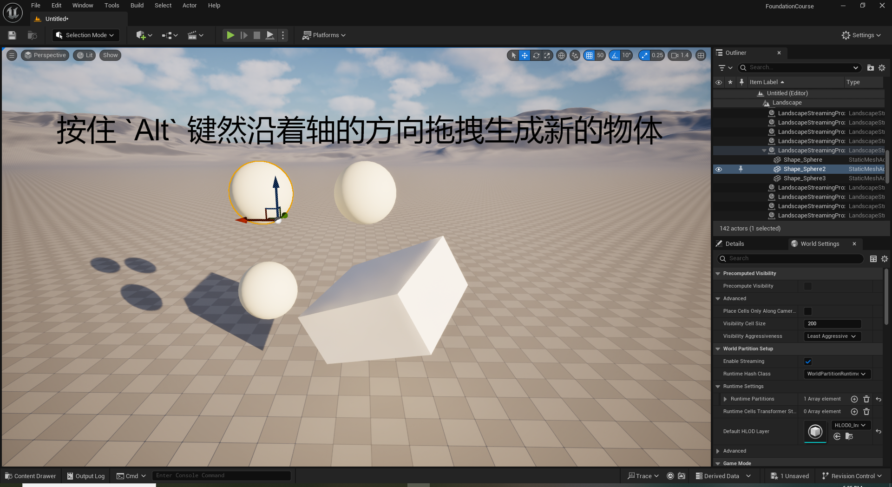Activate the Scale tool
Screen dimensions: 892x487
pyautogui.click(x=547, y=55)
